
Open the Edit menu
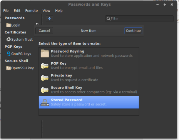[17, 11]
